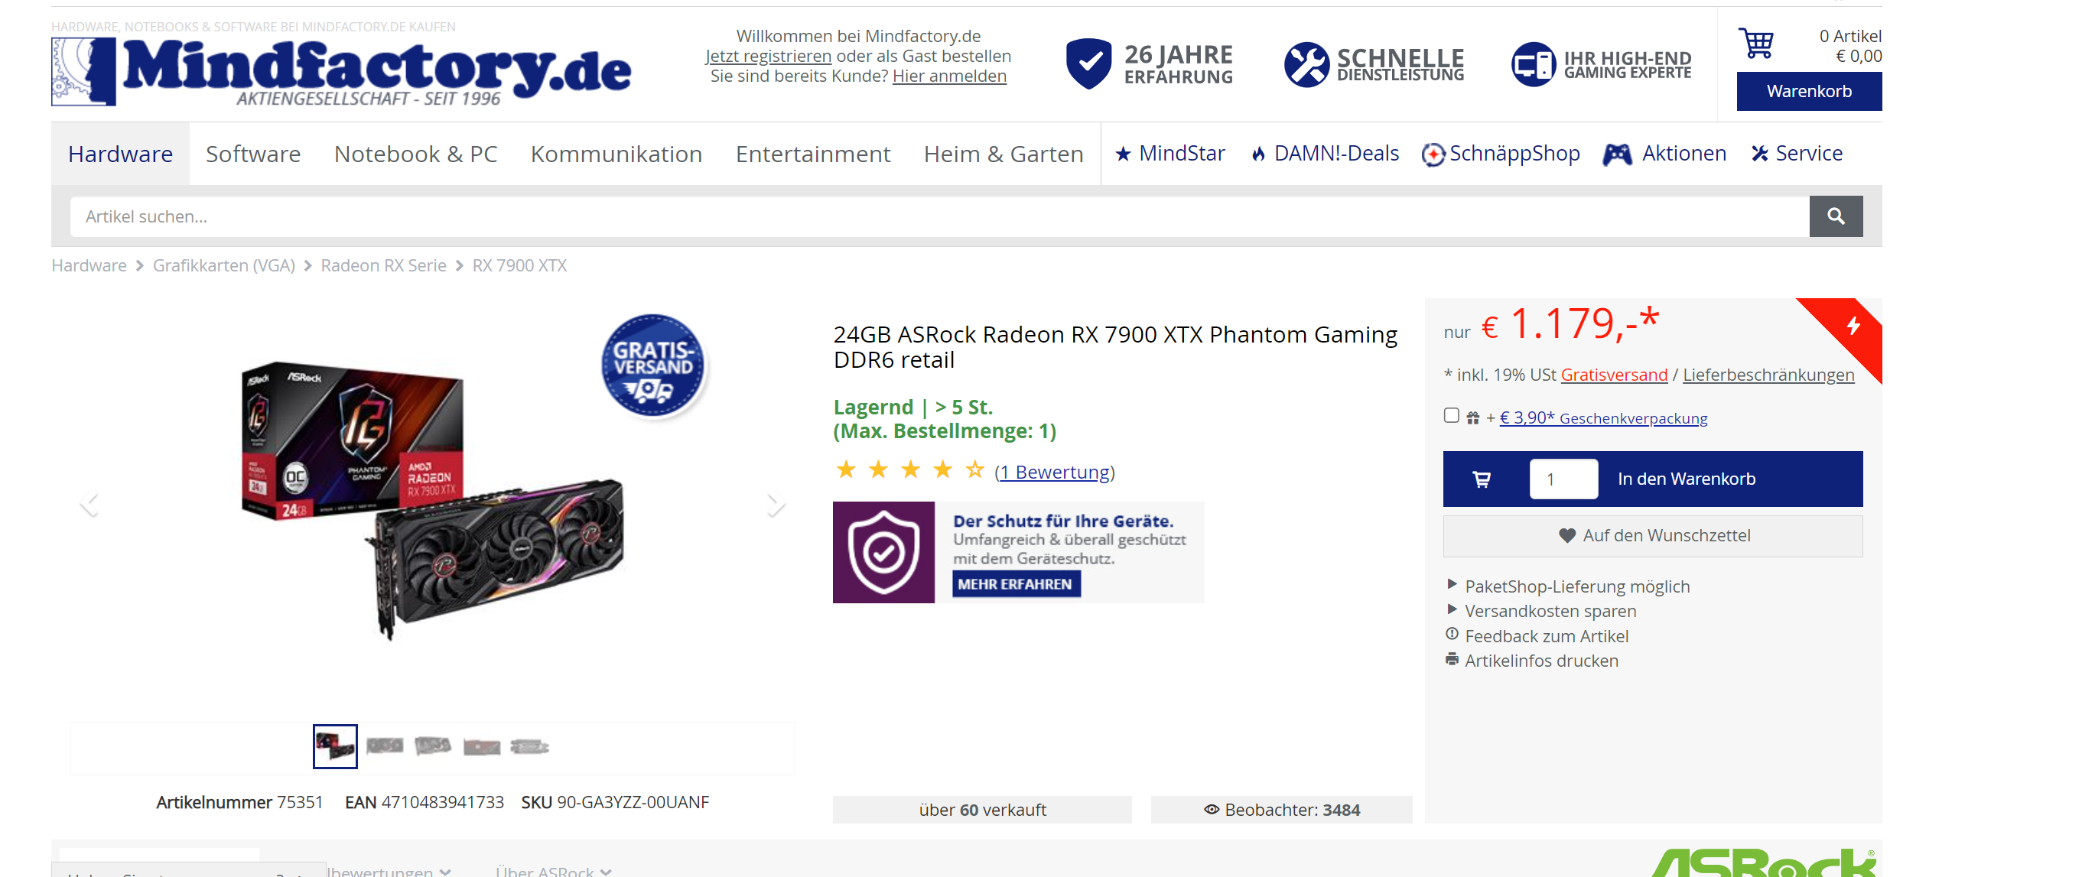This screenshot has width=2082, height=877.
Task: Click the quantity field in cart bar
Action: pyautogui.click(x=1563, y=479)
